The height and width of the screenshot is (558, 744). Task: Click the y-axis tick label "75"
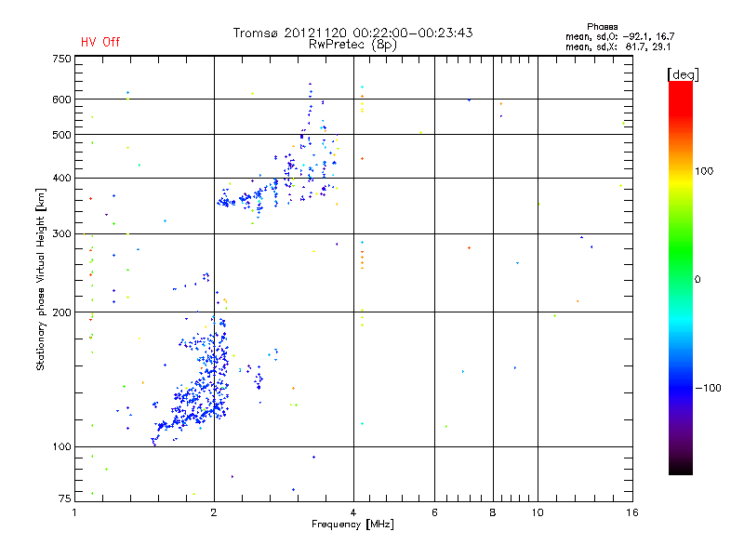click(x=65, y=498)
